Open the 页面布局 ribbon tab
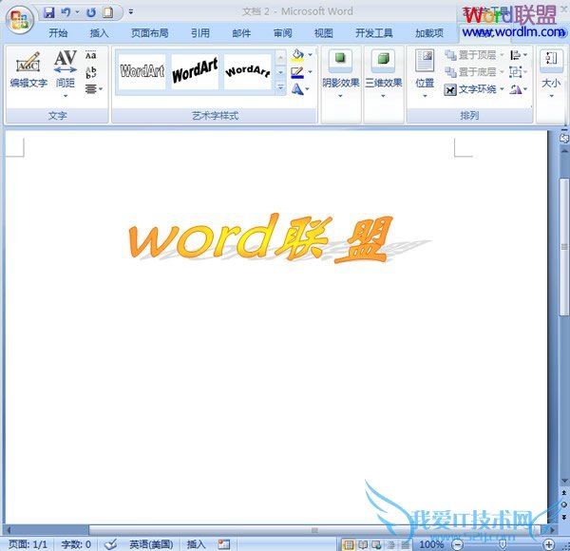The width and height of the screenshot is (570, 551). tap(149, 32)
